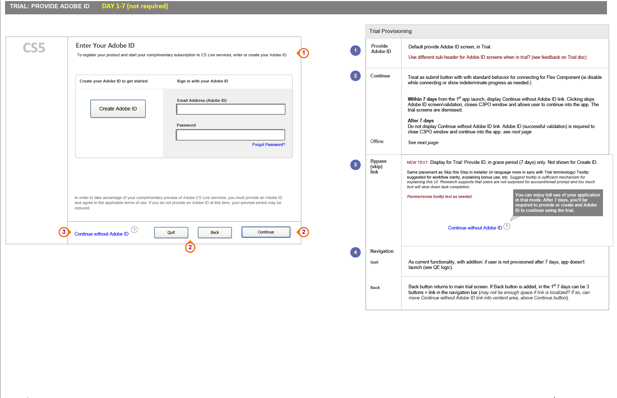The height and width of the screenshot is (398, 617).
Task: Click 'Review/revise tooltip text as needed' note
Action: point(440,196)
